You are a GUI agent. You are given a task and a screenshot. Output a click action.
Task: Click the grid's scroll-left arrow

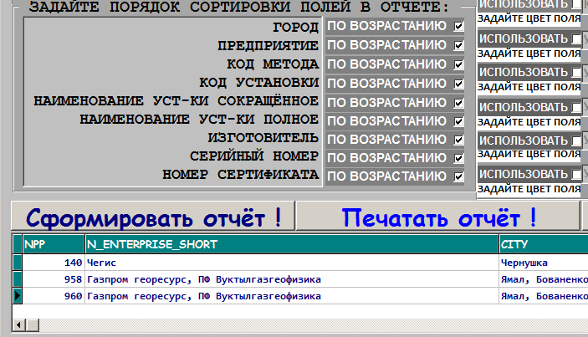point(18,325)
